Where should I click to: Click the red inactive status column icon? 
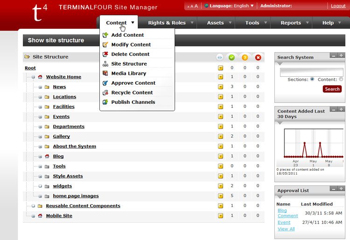click(x=258, y=57)
